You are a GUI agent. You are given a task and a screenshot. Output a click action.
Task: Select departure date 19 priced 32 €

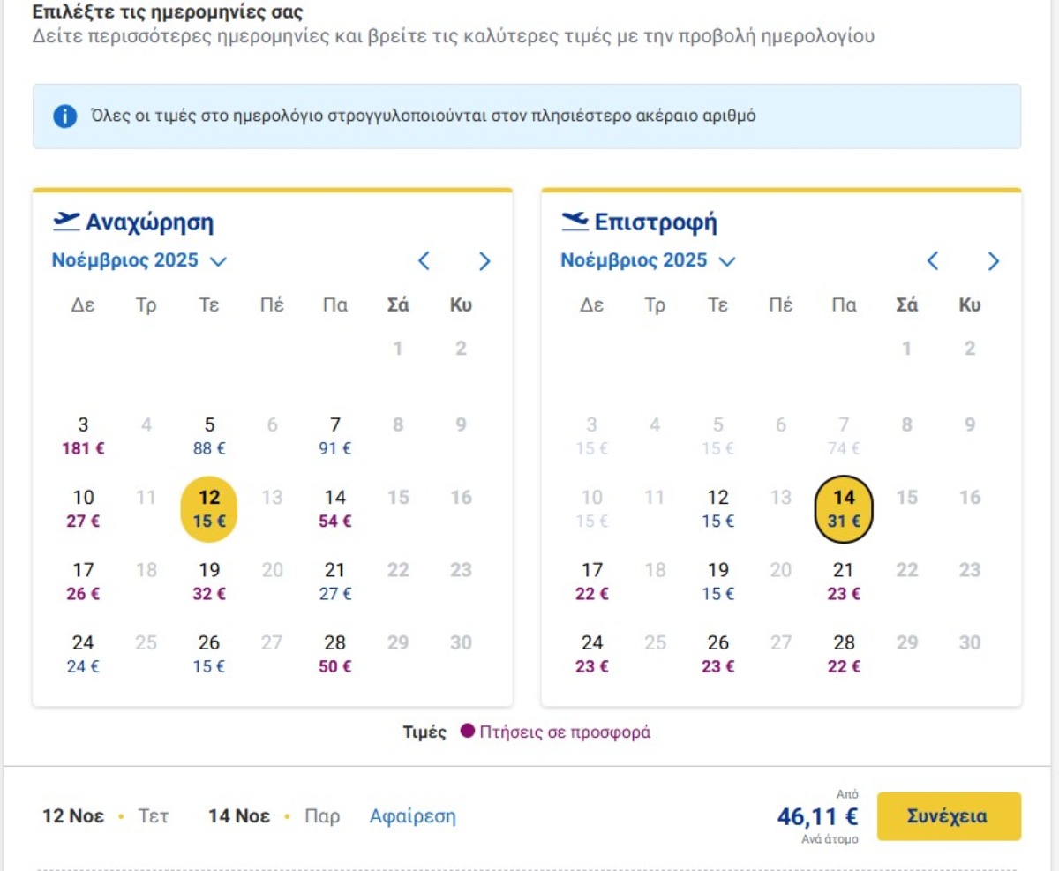209,581
